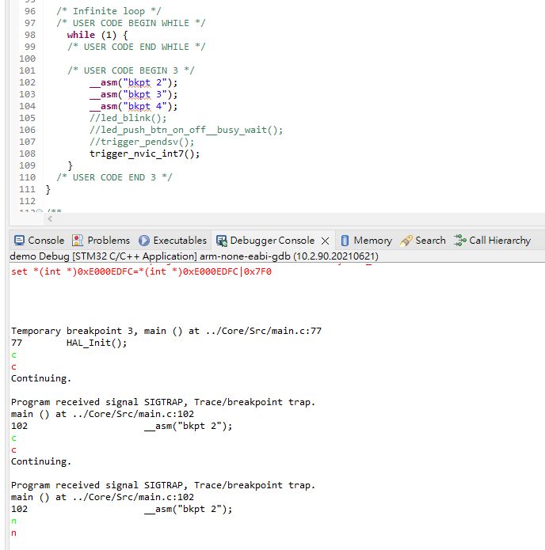Click the line __asm("bkpt 2"); in editor
The image size is (545, 550).
pyautogui.click(x=133, y=82)
